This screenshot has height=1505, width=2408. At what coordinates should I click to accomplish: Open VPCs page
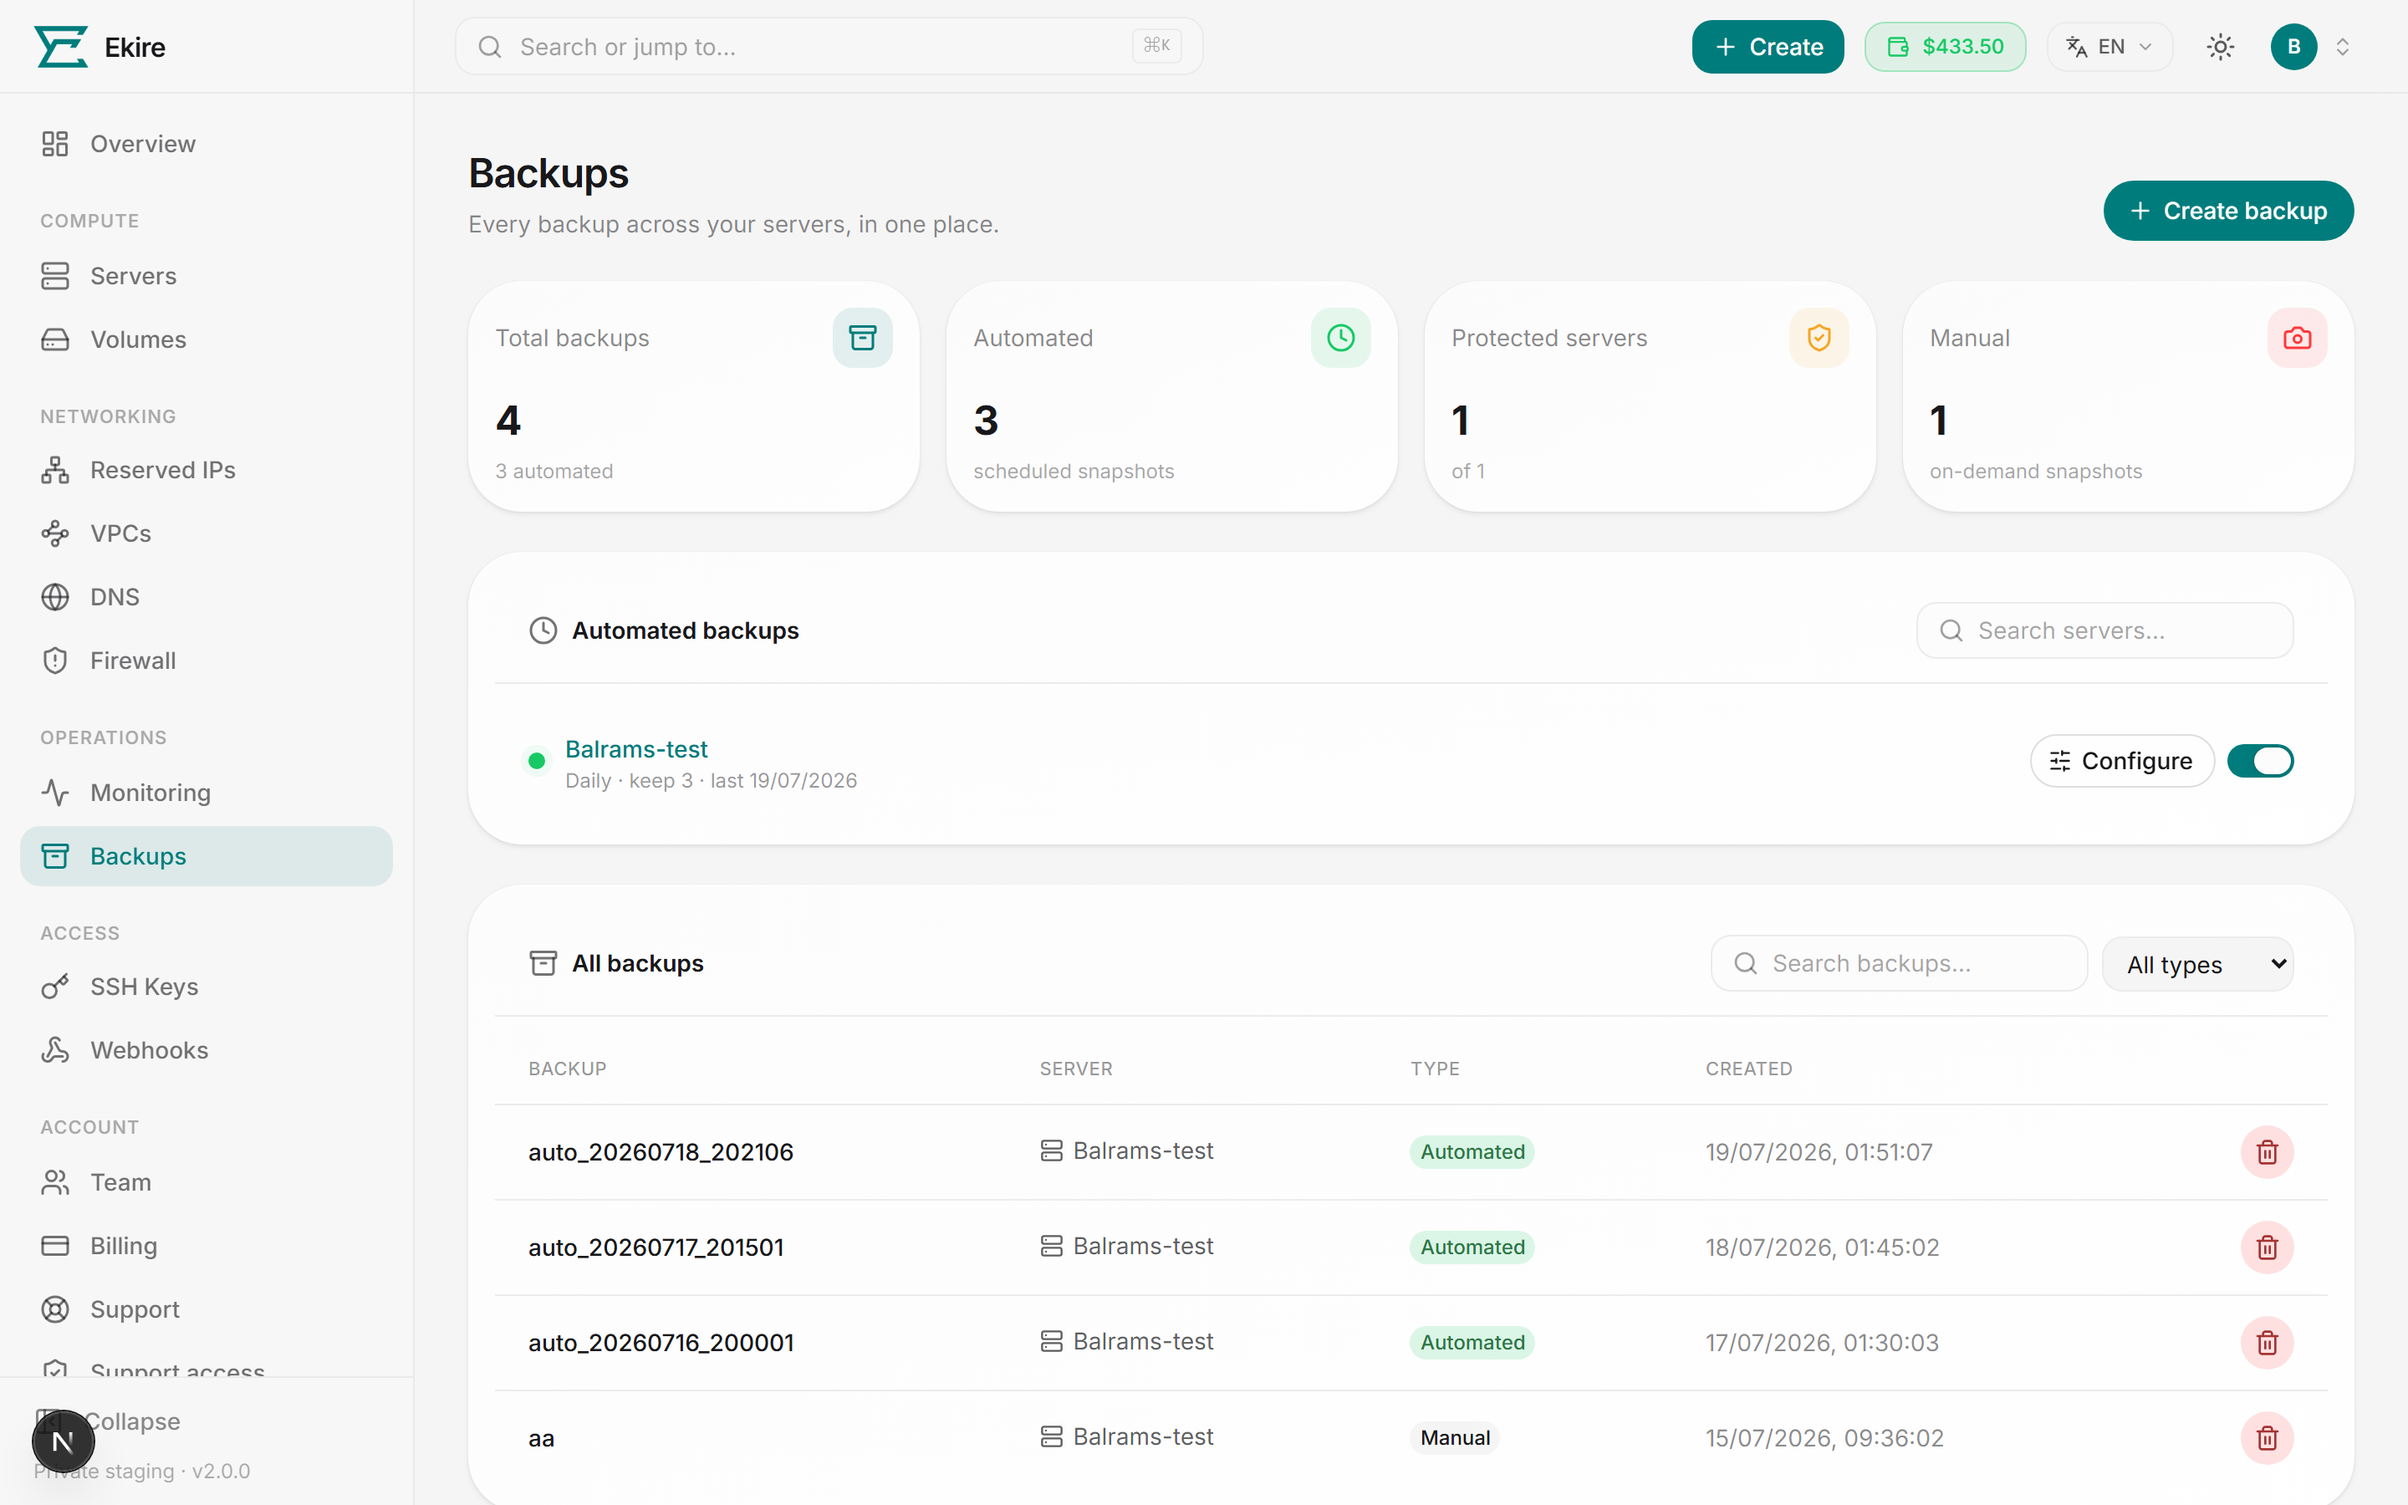(x=206, y=533)
